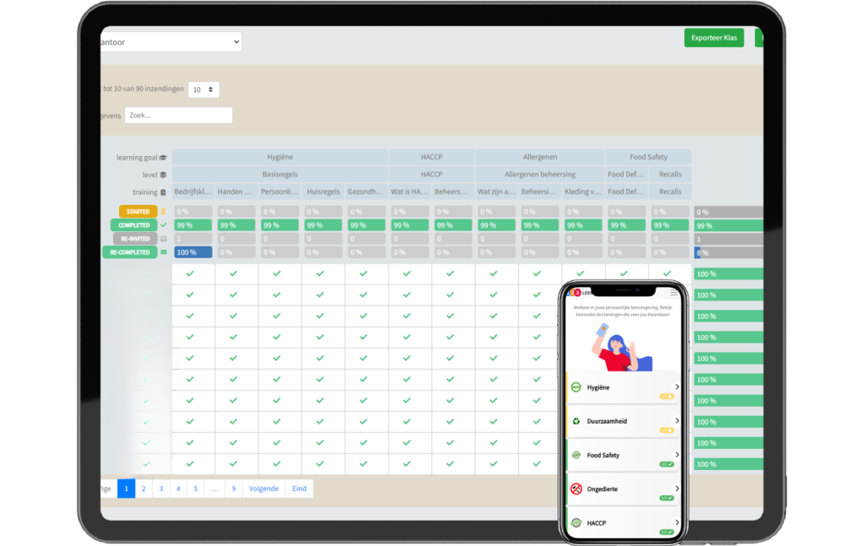Open the hamburger menu on the phone

click(674, 293)
